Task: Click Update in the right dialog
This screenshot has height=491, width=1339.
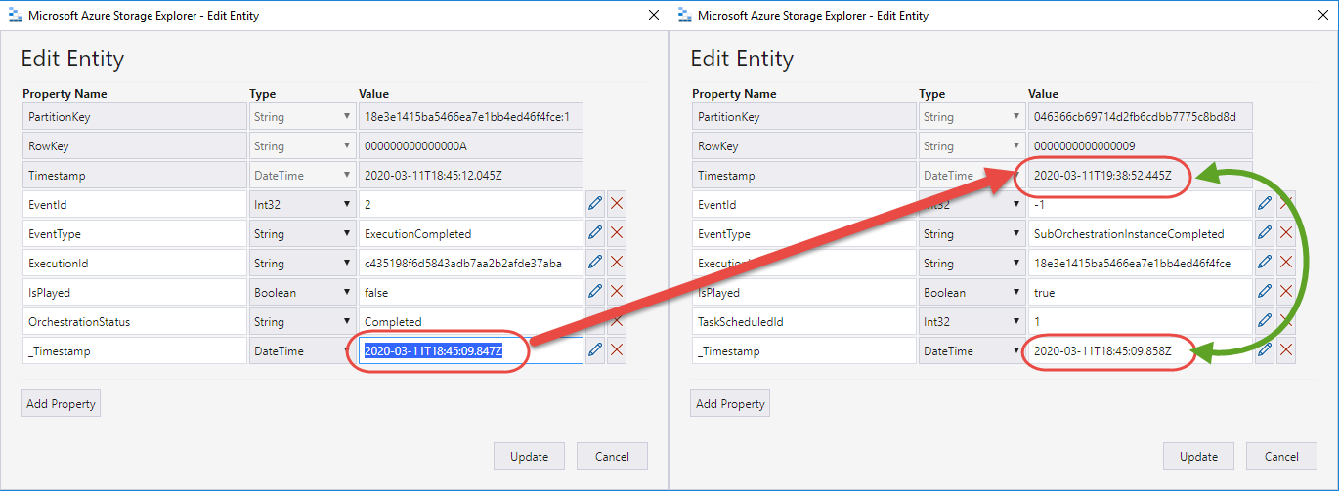Action: [x=1198, y=456]
